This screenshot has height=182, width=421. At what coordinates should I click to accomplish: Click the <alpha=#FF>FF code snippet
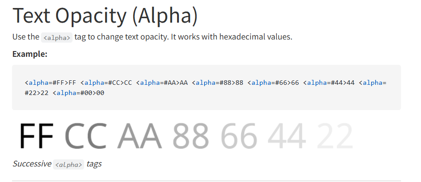pyautogui.click(x=51, y=83)
